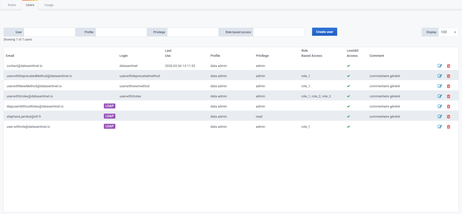
Task: Delete the contact@datasentinel.io user
Action: (x=448, y=66)
